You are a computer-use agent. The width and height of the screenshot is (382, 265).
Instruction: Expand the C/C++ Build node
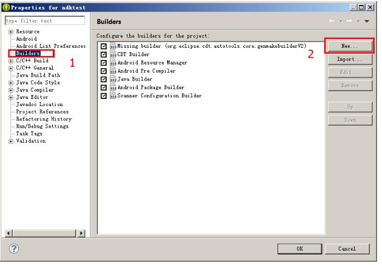(11, 61)
